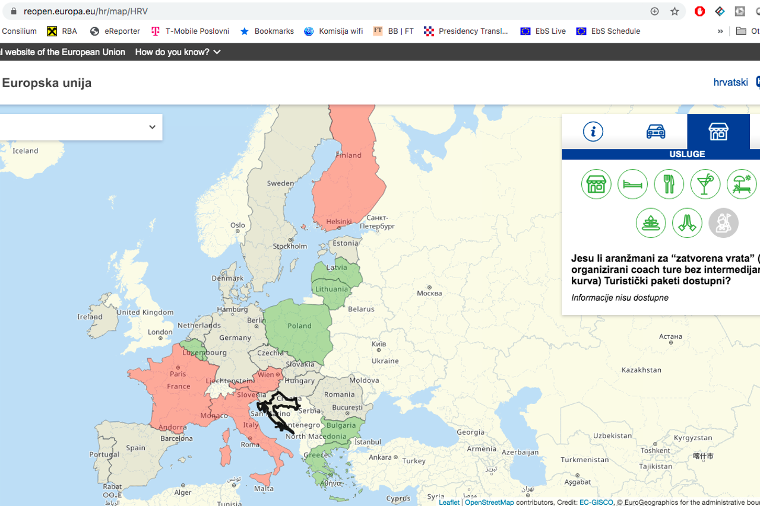The height and width of the screenshot is (506, 760).
Task: Open the EbS Live bookmark
Action: pos(543,31)
